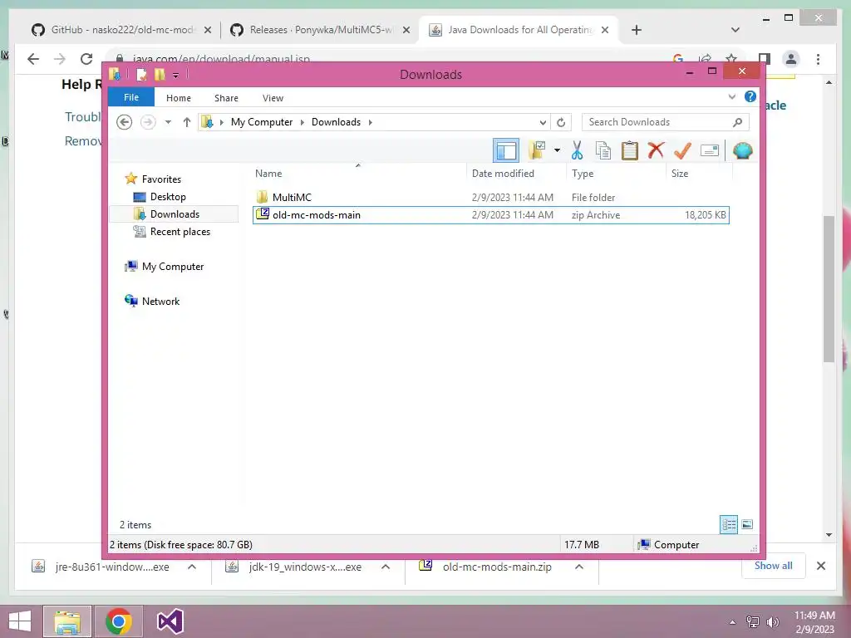Viewport: 851px width, 638px height.
Task: Select Network in navigation pane
Action: point(160,301)
